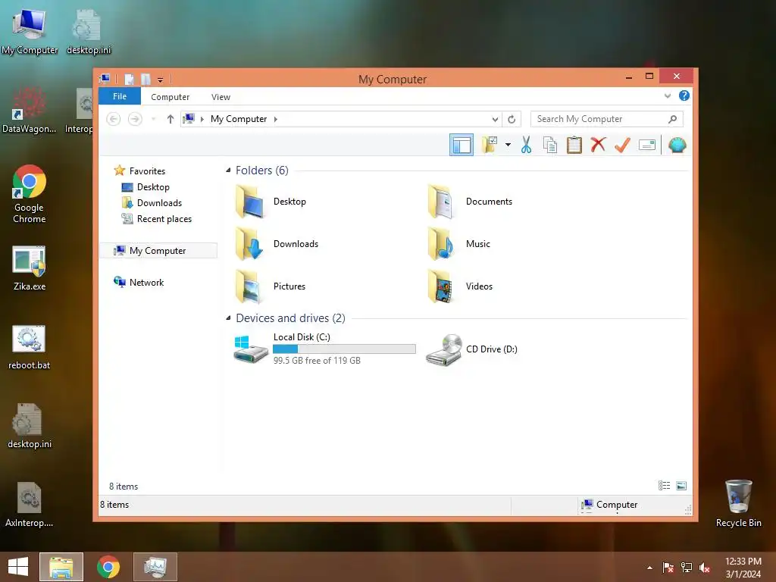Click the arrow after My Computer breadcrumb

click(x=276, y=119)
